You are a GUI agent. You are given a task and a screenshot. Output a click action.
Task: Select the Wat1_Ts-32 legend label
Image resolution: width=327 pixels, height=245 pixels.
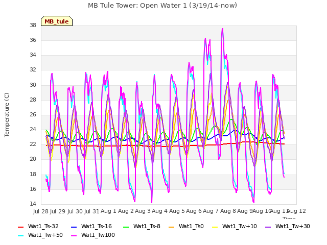coord(43,226)
